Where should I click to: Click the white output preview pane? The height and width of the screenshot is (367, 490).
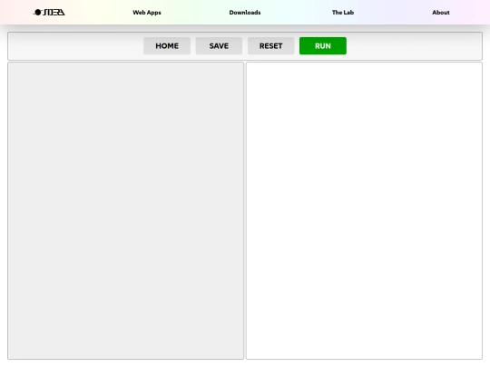coord(364,210)
